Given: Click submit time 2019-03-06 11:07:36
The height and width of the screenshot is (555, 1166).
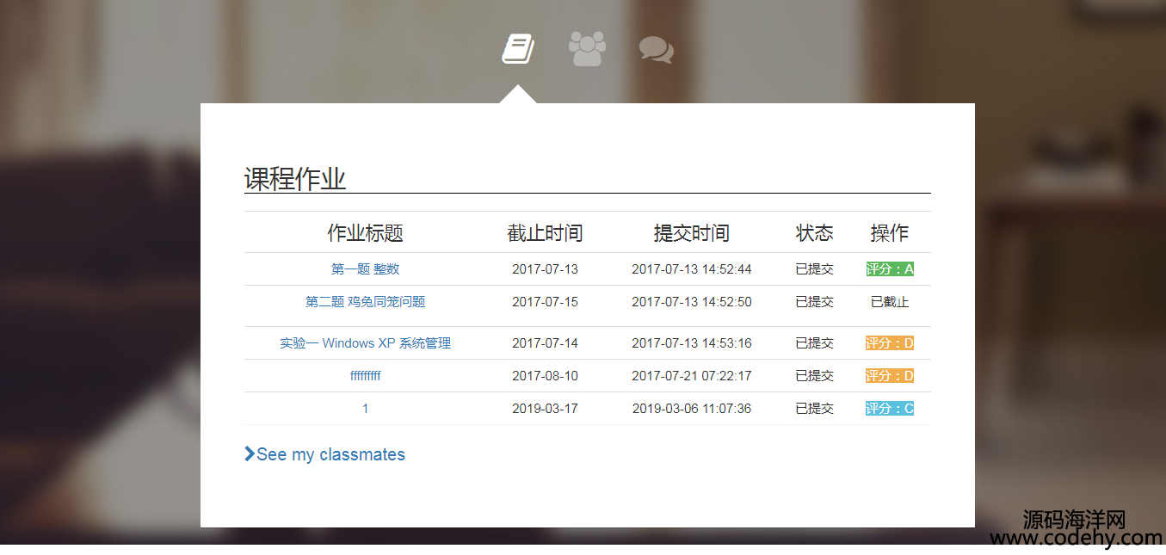Looking at the screenshot, I should pos(691,409).
